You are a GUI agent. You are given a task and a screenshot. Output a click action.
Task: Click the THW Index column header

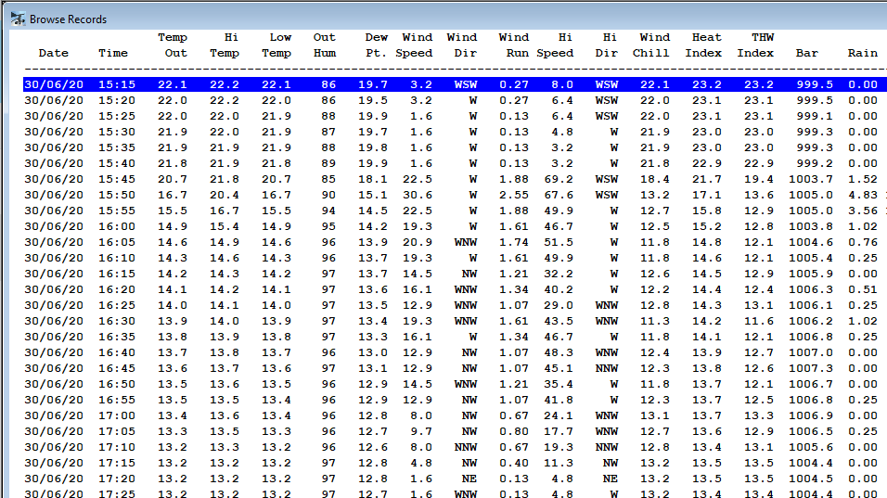click(x=756, y=45)
